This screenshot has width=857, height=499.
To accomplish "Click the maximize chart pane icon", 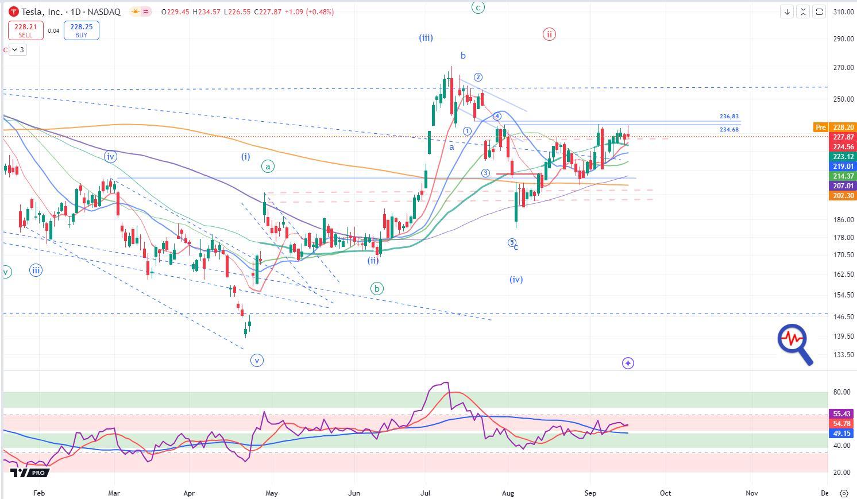I will tap(819, 11).
